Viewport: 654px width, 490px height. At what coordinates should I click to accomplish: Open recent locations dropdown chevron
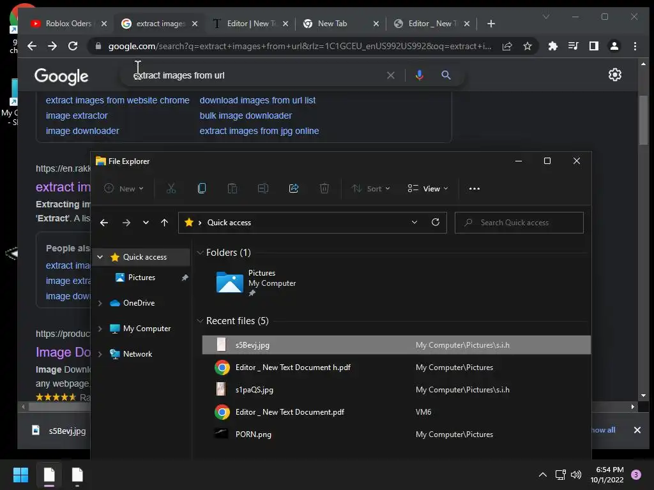click(146, 223)
